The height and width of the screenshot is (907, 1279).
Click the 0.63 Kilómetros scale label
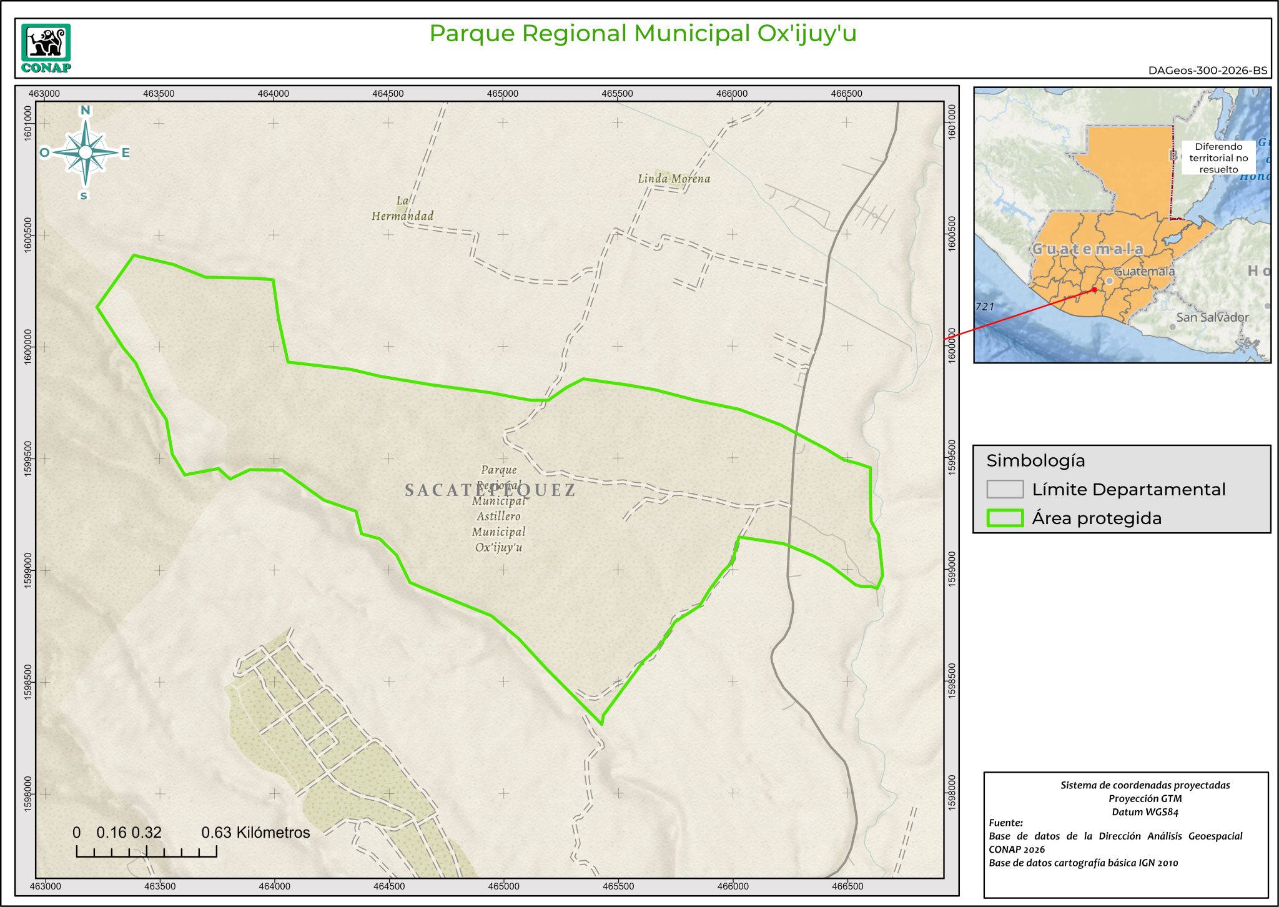(x=255, y=833)
